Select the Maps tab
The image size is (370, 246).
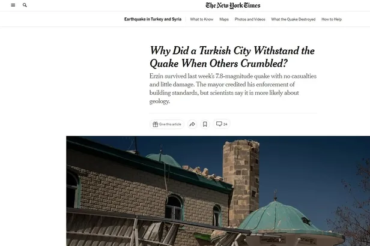[x=224, y=19]
